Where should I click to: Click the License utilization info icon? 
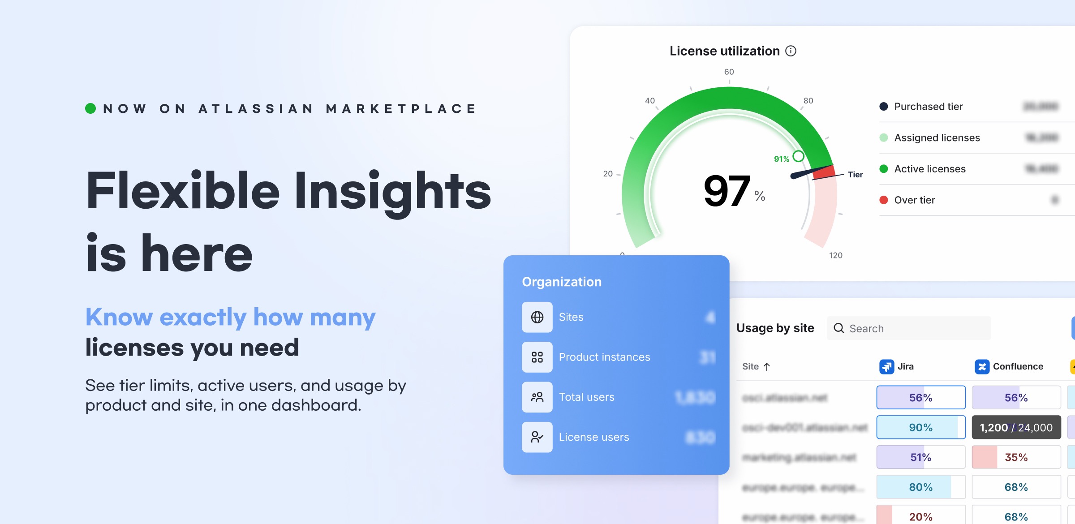791,51
